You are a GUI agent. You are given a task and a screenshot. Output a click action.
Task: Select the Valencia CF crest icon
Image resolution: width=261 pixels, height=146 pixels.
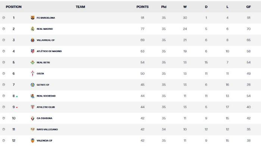pyautogui.click(x=33, y=140)
